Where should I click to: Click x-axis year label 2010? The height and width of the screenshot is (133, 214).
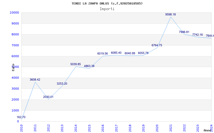[x=22, y=128]
